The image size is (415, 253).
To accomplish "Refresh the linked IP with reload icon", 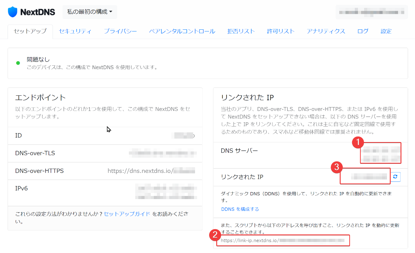I will [395, 177].
